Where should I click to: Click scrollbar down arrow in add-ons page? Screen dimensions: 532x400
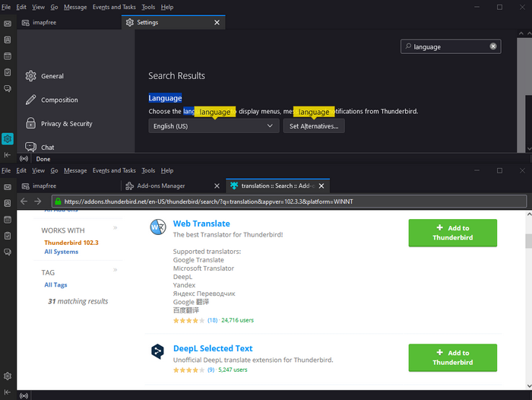(x=529, y=386)
